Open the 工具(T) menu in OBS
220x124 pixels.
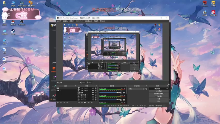click(x=96, y=21)
